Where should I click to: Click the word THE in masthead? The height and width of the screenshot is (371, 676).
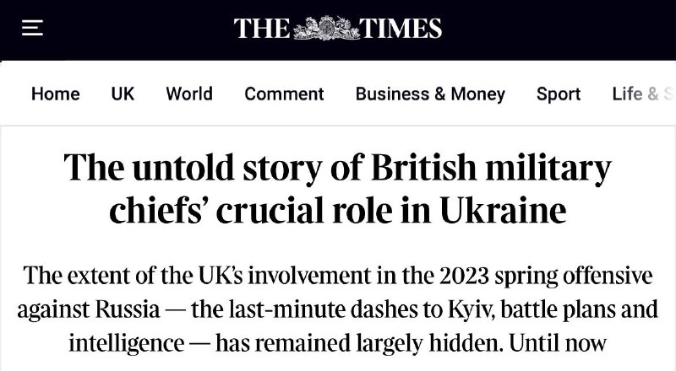(x=262, y=29)
